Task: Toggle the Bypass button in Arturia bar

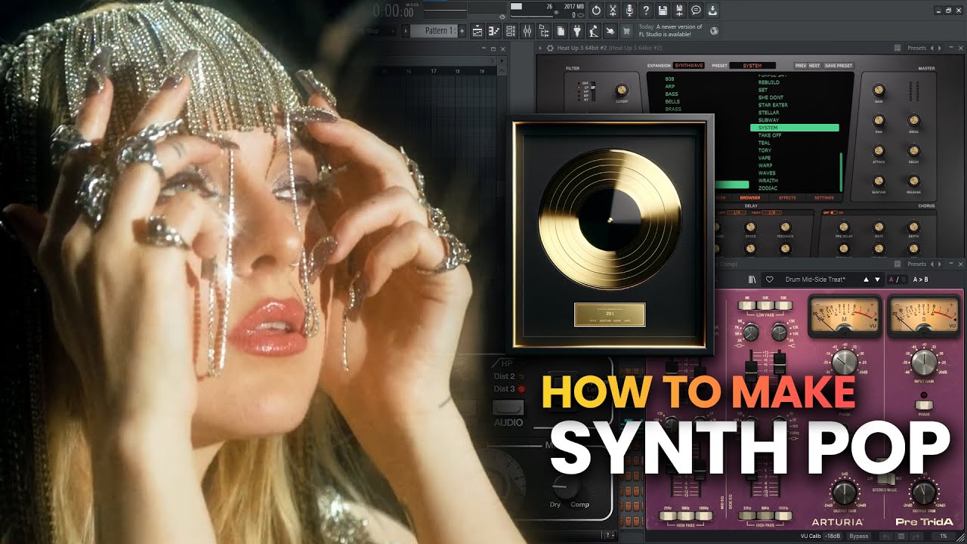Action: pyautogui.click(x=859, y=536)
